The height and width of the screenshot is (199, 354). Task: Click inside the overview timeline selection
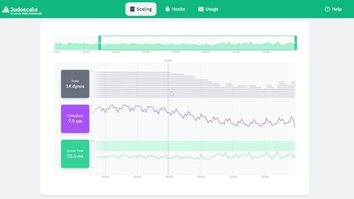198,43
